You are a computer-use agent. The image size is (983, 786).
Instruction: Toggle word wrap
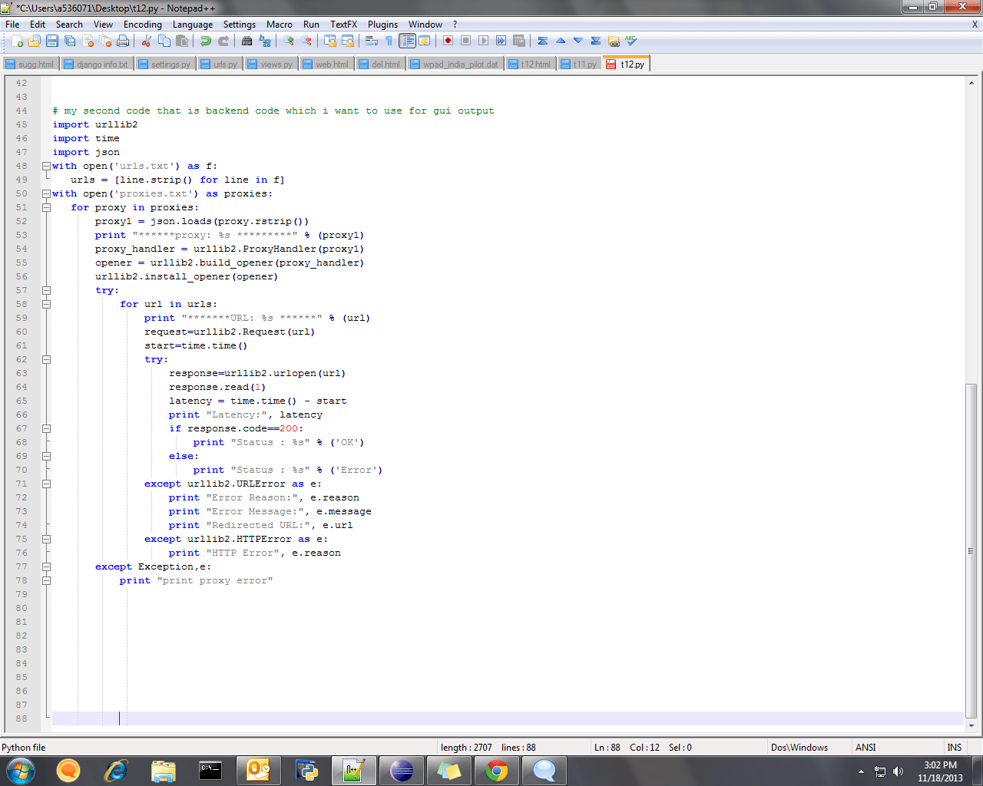point(370,41)
